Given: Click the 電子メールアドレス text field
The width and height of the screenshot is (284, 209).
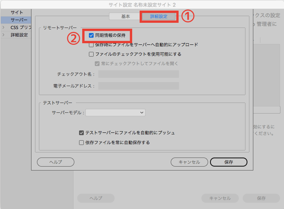Looking at the screenshot, I should [x=138, y=86].
